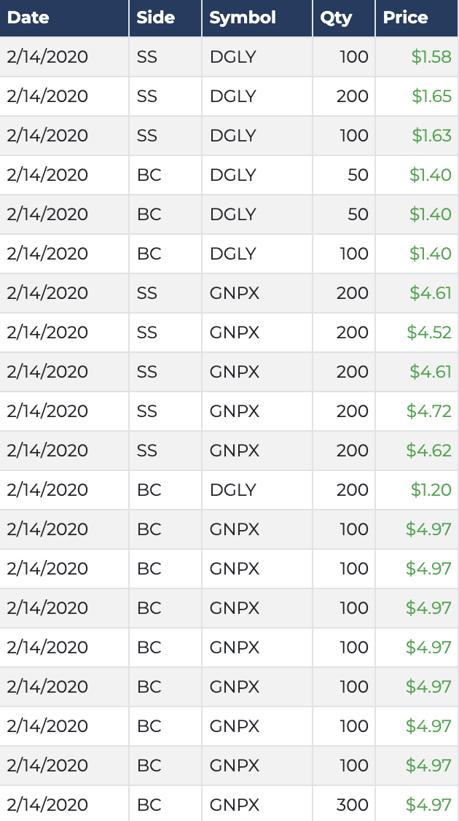This screenshot has height=821, width=459.
Task: Select the Symbol column header
Action: point(243,17)
